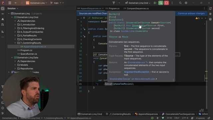Switch to the Program.cs tab

point(112,8)
